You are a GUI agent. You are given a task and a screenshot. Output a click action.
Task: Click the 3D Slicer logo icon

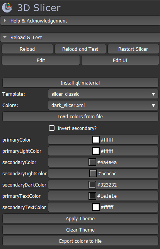pyautogui.click(x=7, y=7)
